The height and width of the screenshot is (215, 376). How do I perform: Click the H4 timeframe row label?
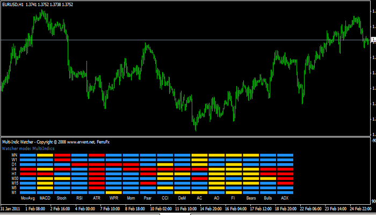[14, 169]
